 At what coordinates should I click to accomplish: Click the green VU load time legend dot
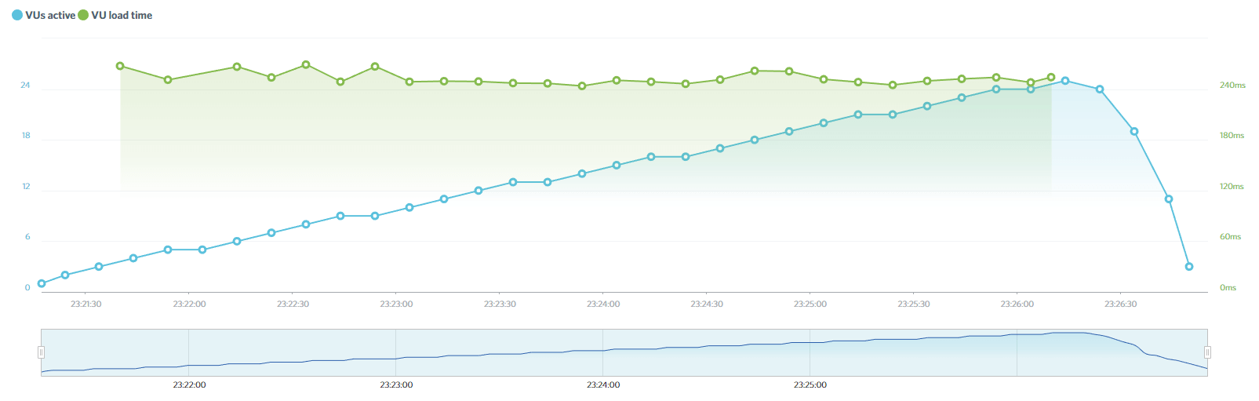pos(83,15)
